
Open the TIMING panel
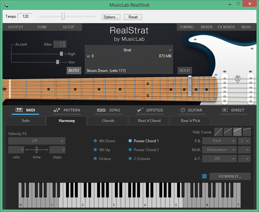187,27
